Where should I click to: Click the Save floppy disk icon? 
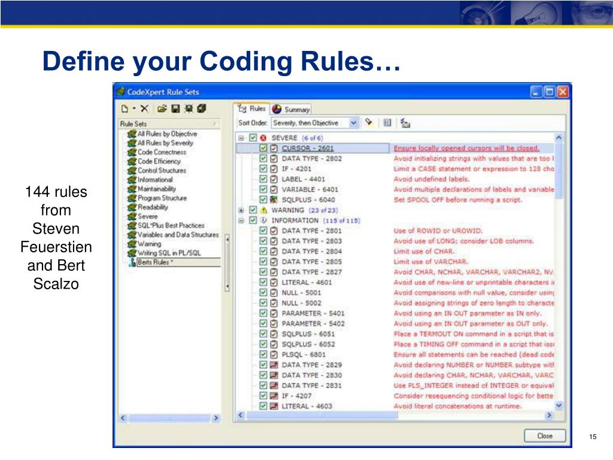175,109
